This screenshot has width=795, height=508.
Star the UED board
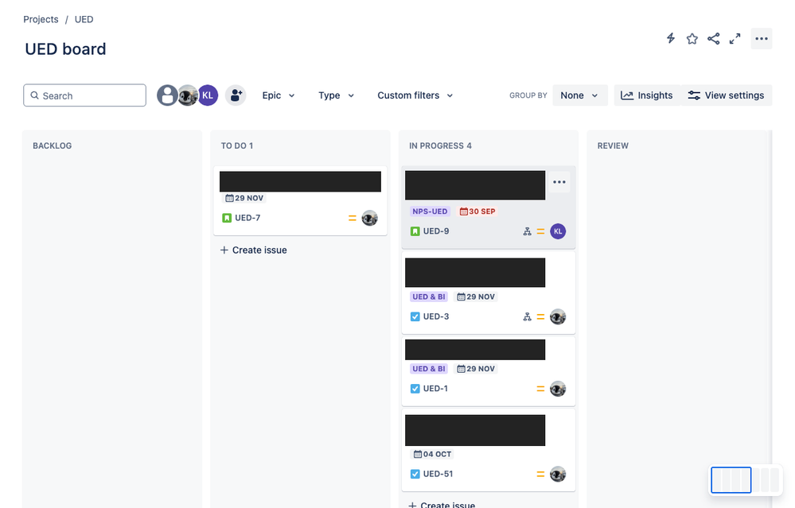692,38
